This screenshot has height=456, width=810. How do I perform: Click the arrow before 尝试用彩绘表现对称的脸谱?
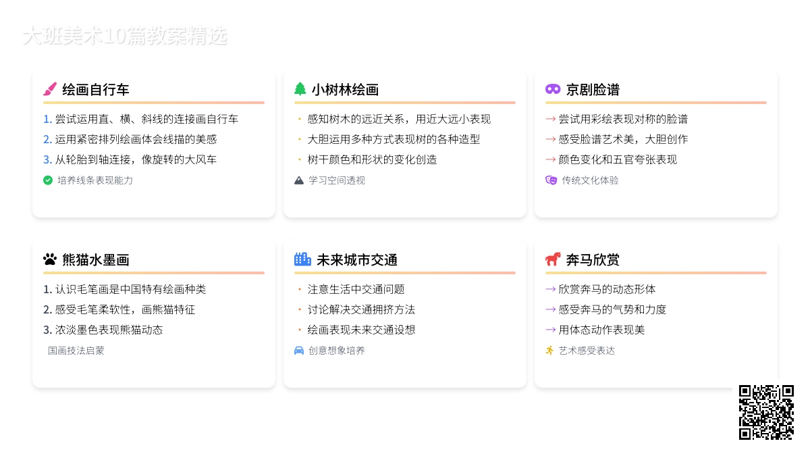pyautogui.click(x=551, y=119)
